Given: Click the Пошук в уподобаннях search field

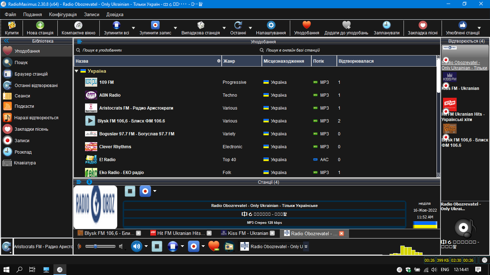Looking at the screenshot, I should [166, 50].
